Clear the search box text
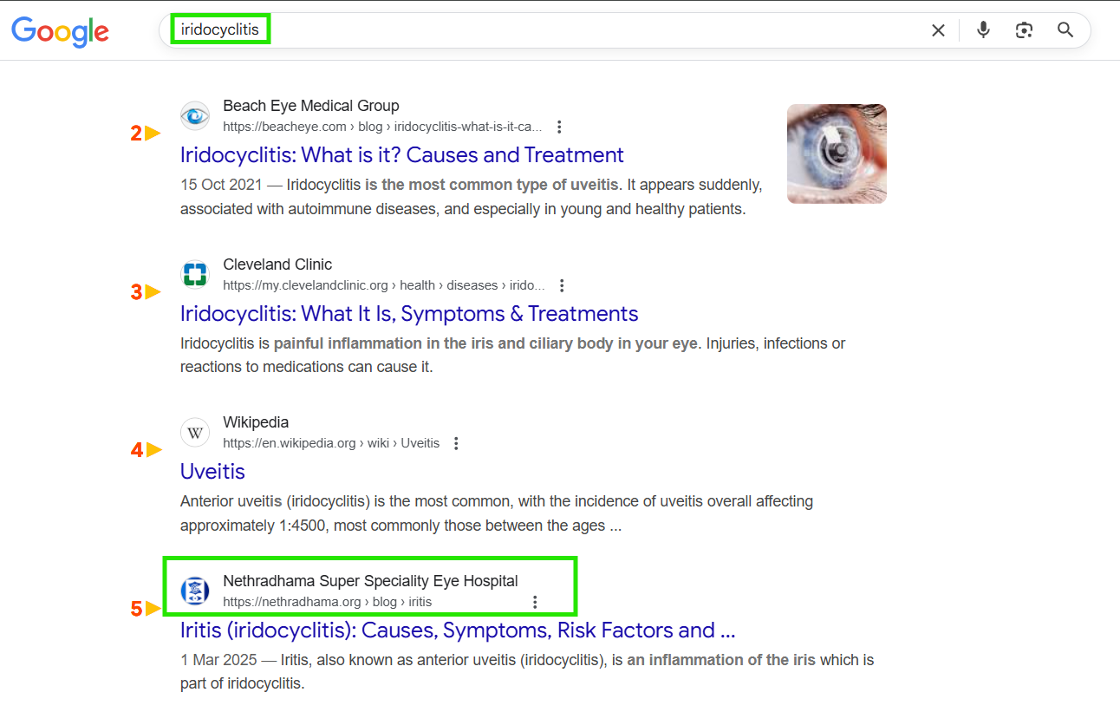 938,30
